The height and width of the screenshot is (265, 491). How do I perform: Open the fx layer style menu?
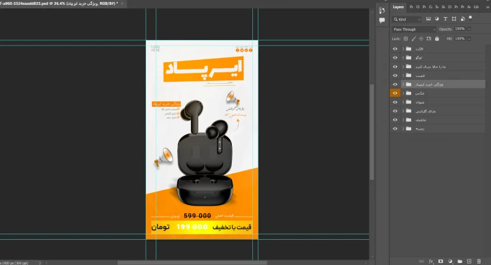tap(431, 261)
